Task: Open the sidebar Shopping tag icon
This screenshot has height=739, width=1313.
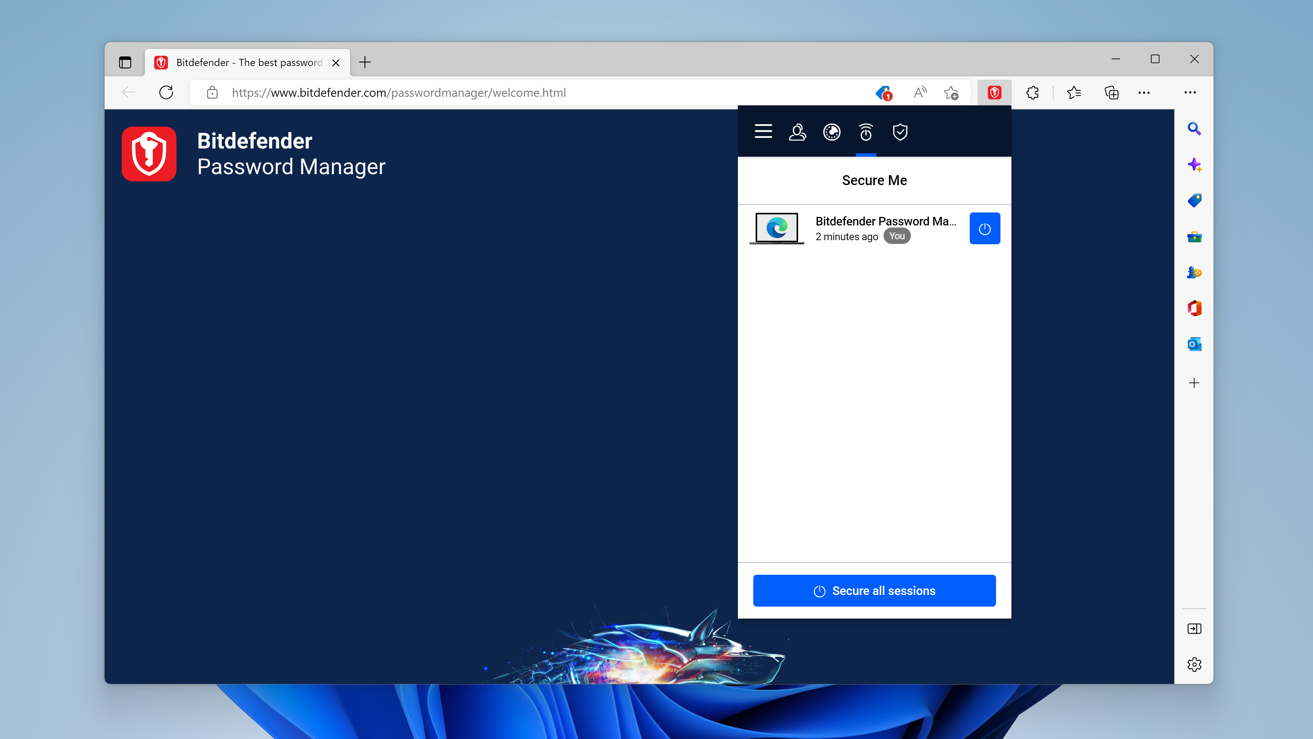Action: point(1194,200)
